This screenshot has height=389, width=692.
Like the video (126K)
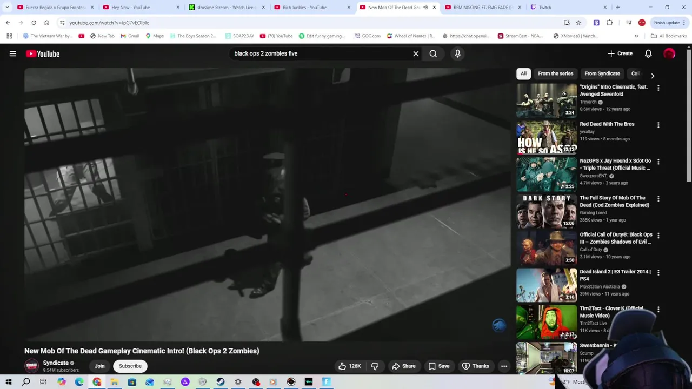[349, 366]
